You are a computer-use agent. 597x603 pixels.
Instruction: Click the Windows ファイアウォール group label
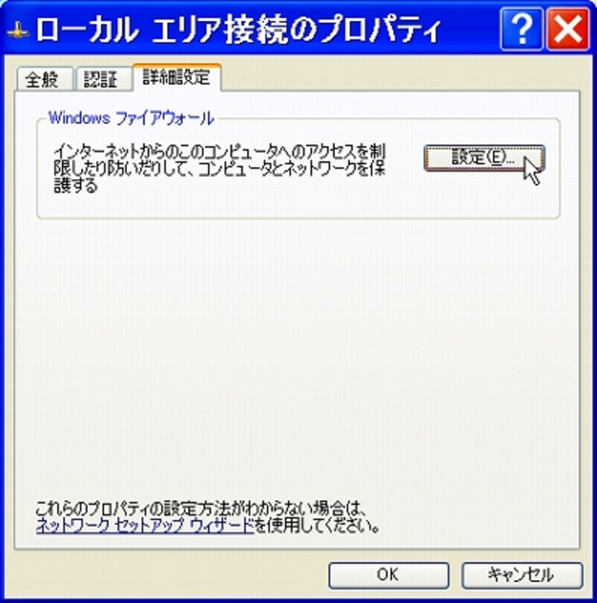click(x=131, y=118)
